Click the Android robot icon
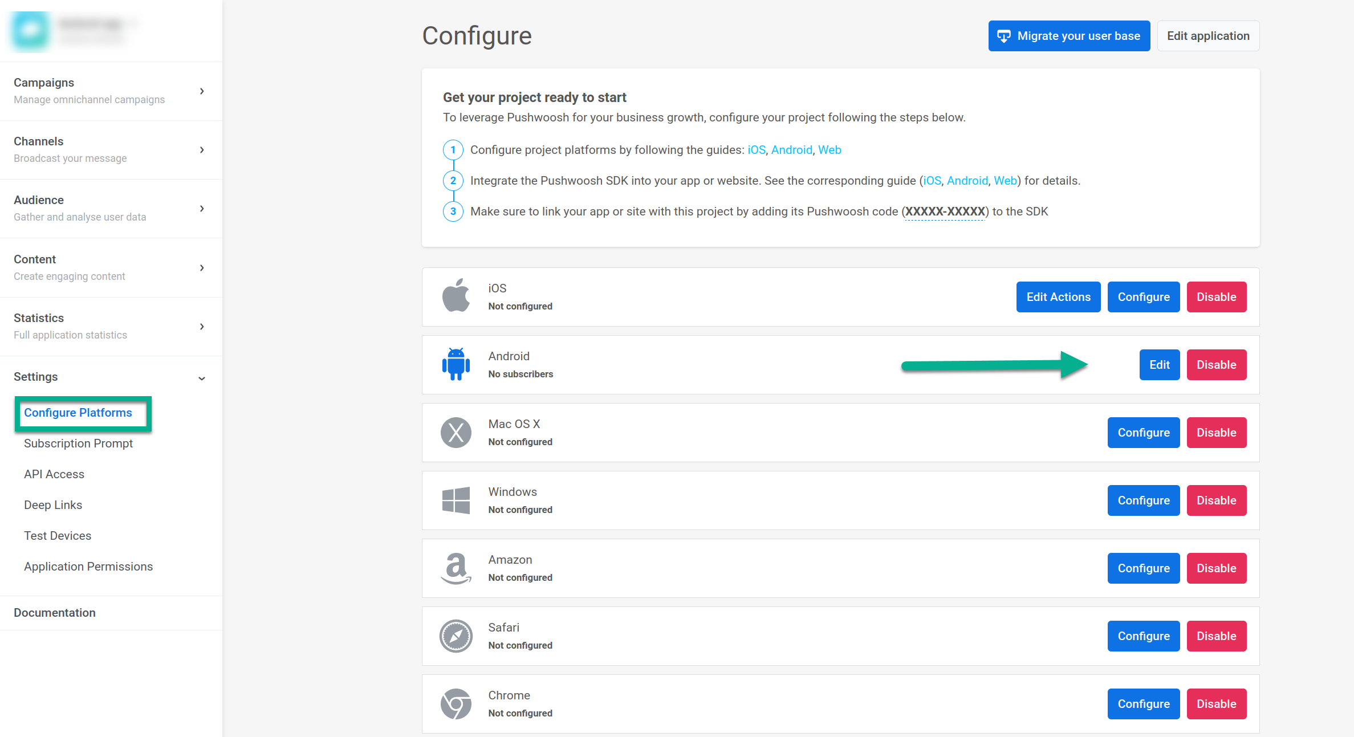 [x=456, y=364]
